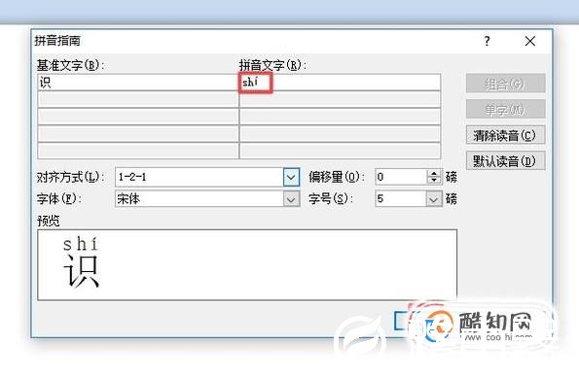Click the 基准文字(B) label
This screenshot has height=379, width=579.
(x=70, y=65)
